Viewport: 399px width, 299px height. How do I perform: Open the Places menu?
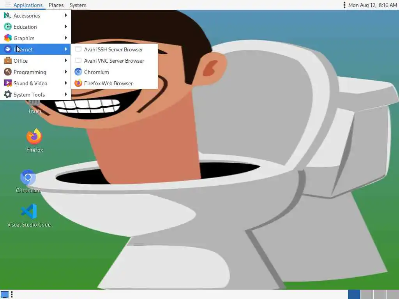(56, 5)
